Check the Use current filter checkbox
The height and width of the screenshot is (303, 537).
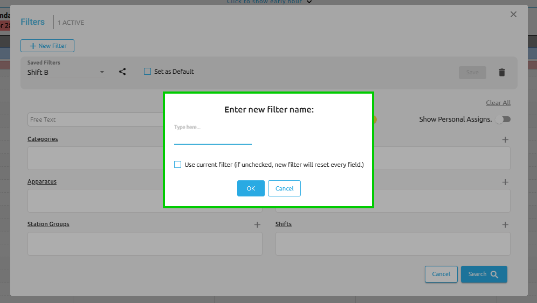click(178, 165)
